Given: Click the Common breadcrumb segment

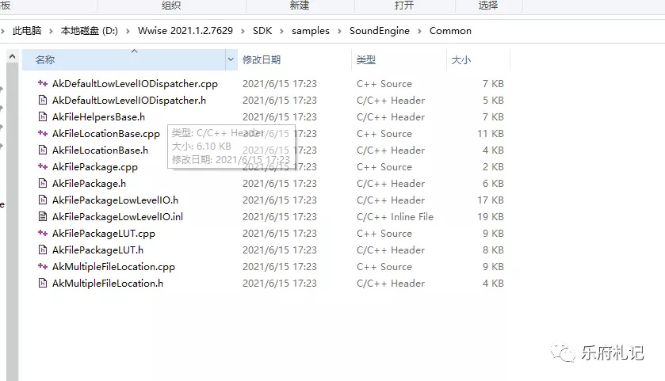Looking at the screenshot, I should click(450, 31).
